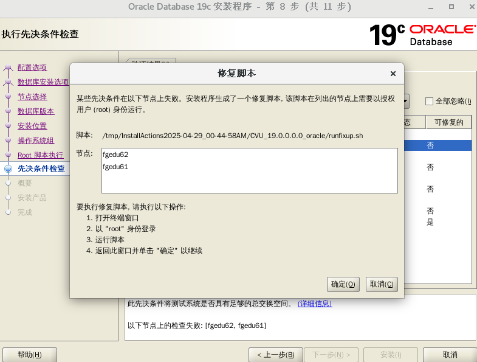Jump to the 数据库版本 step

point(36,111)
